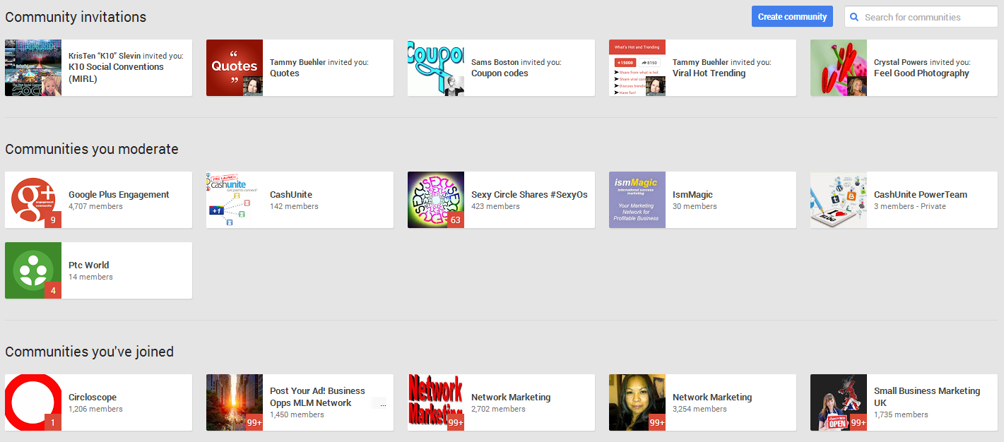Open the Coupon codes invitation thumbnail
1004x442 pixels.
click(x=436, y=68)
